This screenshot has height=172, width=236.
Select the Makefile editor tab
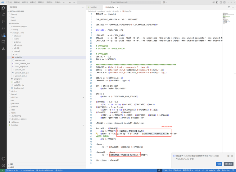click(x=111, y=7)
